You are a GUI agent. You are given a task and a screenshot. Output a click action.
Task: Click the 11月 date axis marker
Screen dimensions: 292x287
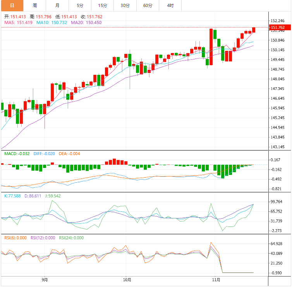[216, 279]
